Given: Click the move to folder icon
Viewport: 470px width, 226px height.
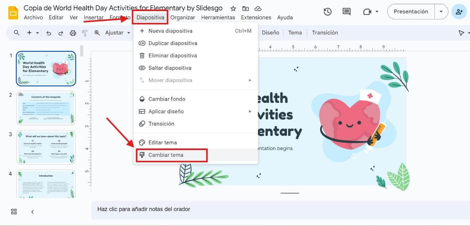Looking at the screenshot, I should click(x=245, y=8).
